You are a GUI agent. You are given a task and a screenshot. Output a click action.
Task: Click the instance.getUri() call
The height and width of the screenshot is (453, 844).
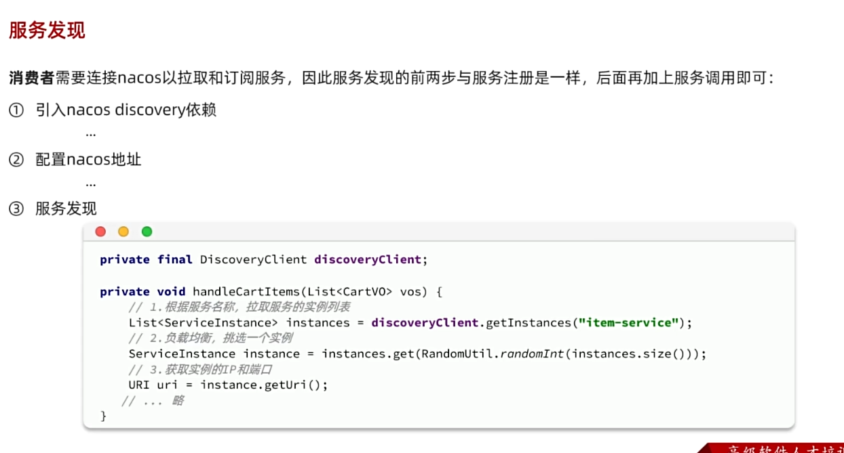(264, 385)
